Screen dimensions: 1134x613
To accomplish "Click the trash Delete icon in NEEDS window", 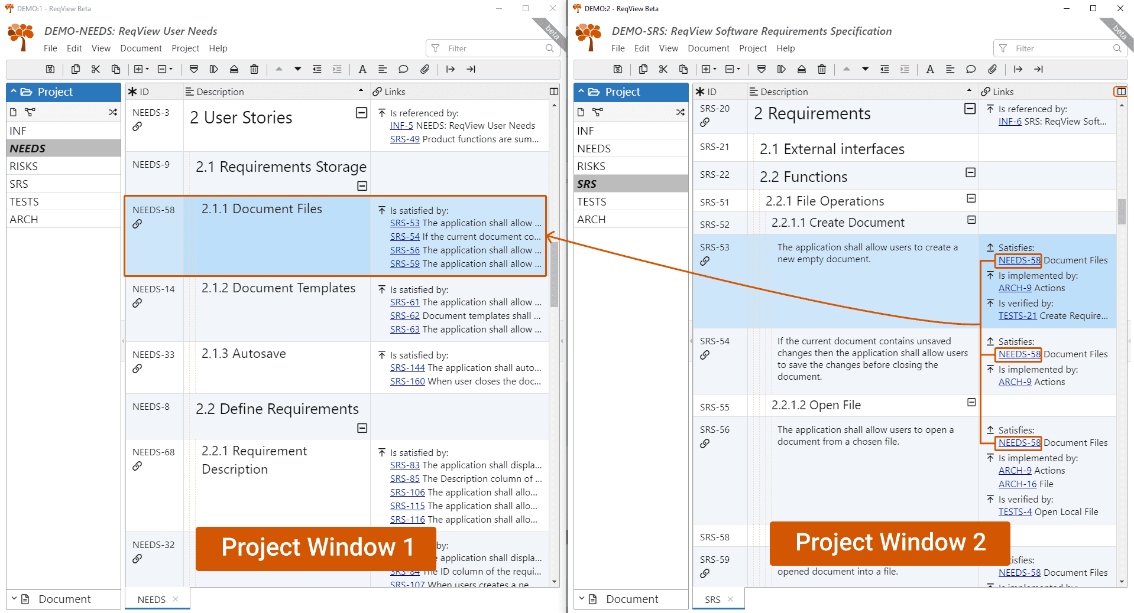I will click(x=254, y=69).
